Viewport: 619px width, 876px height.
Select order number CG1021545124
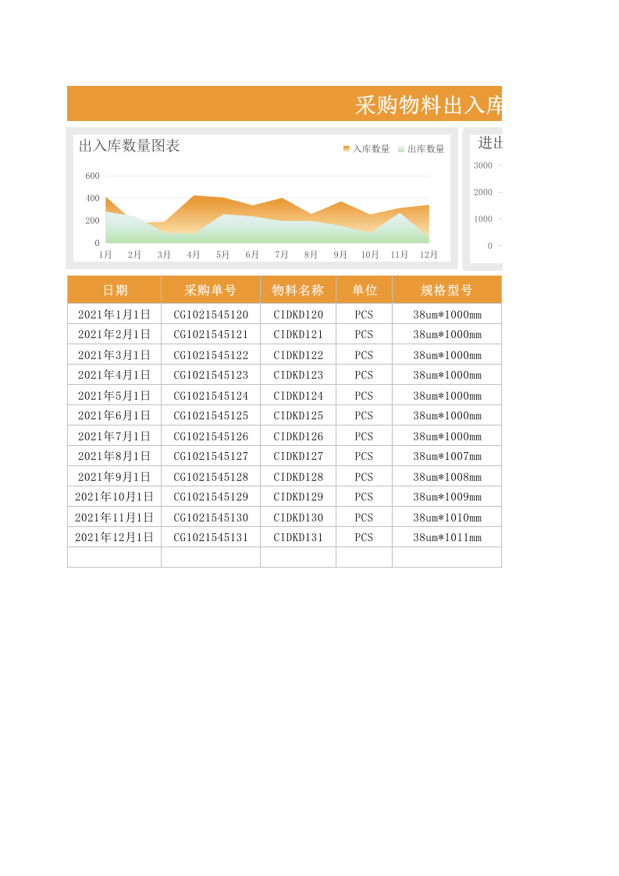click(211, 396)
